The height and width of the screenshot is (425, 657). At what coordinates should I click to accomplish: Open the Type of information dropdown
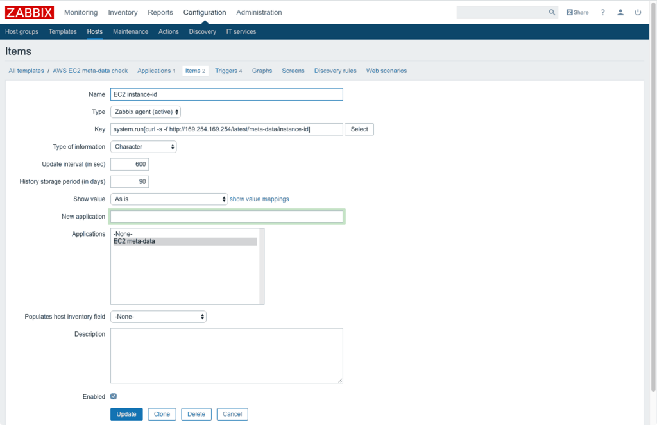click(143, 147)
